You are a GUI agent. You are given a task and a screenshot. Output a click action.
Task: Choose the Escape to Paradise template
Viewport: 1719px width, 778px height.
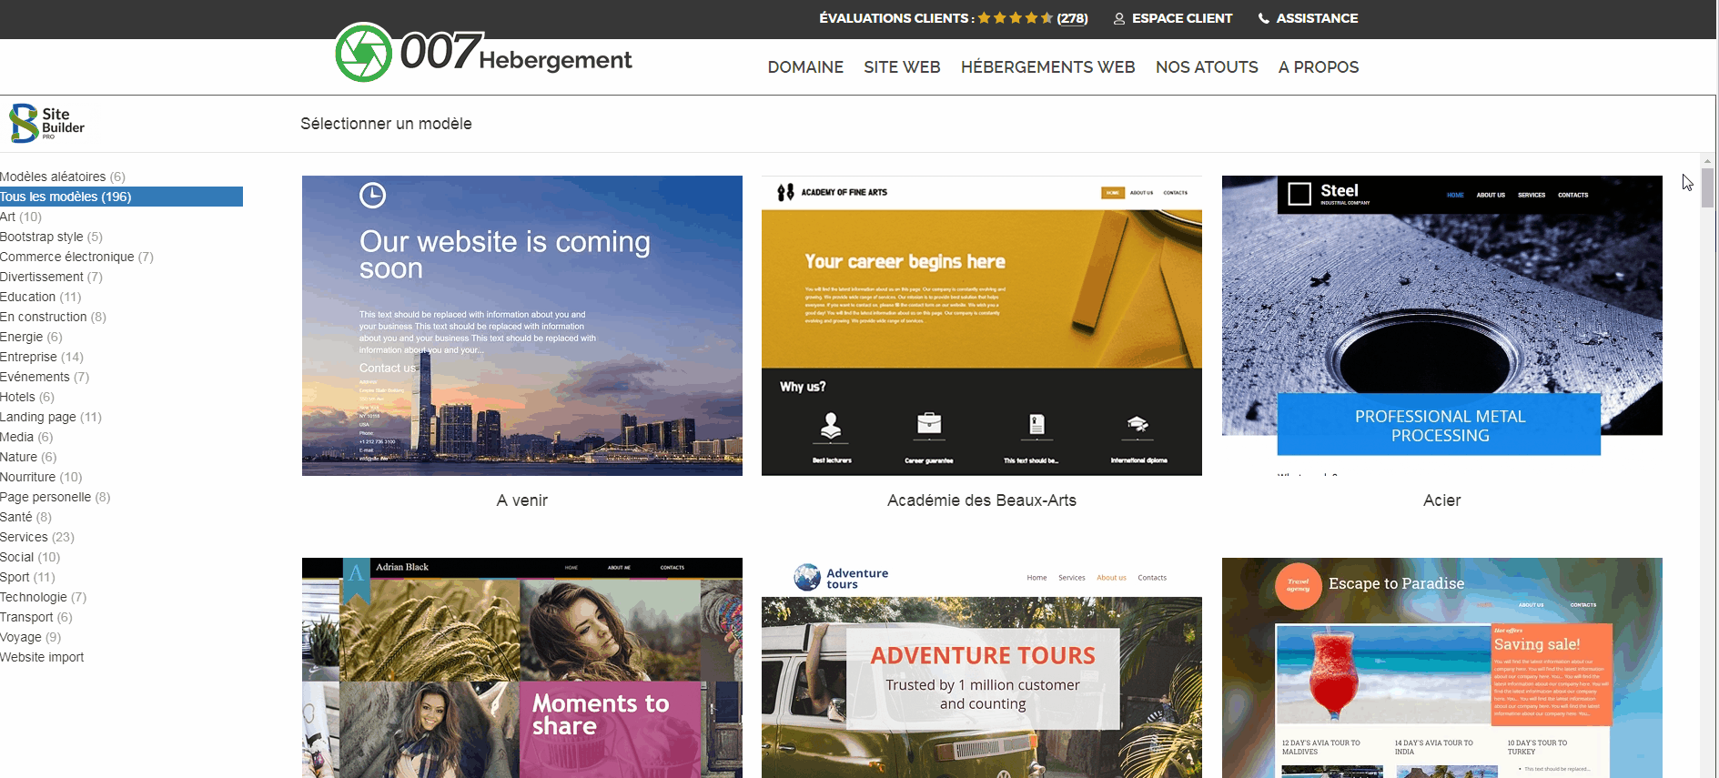pos(1441,668)
